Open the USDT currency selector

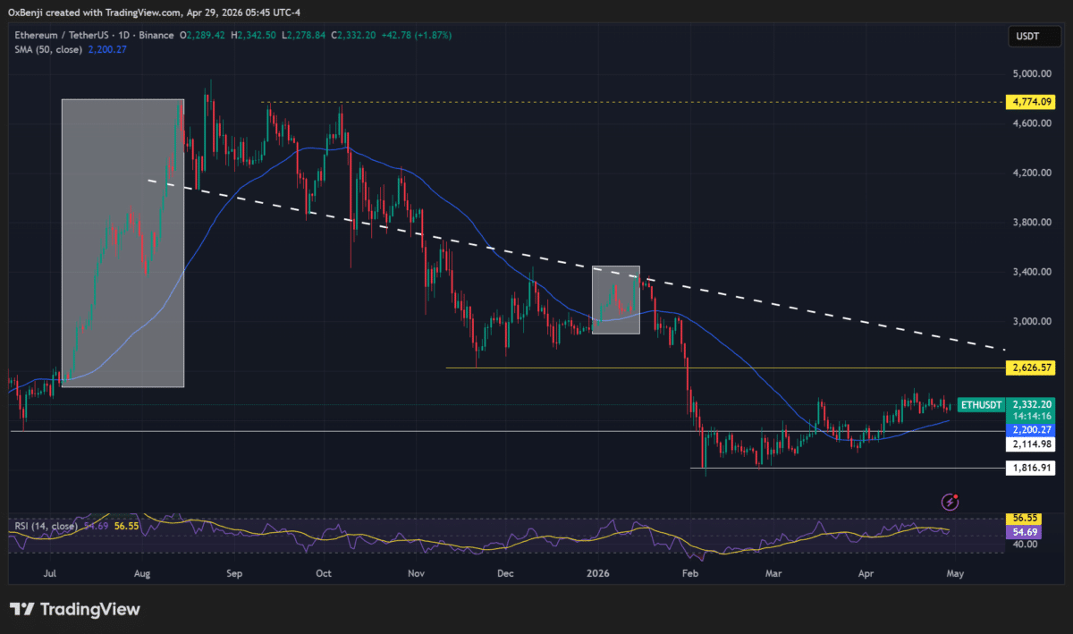tap(1024, 36)
